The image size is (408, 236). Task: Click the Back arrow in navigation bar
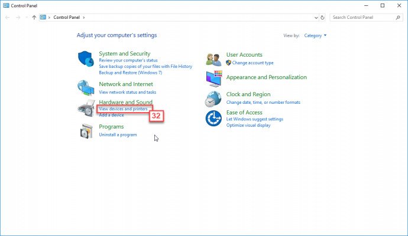click(7, 17)
